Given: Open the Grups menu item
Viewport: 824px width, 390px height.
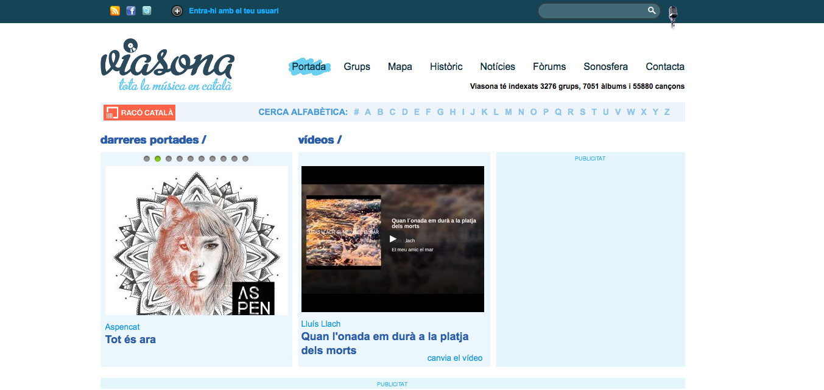Looking at the screenshot, I should [x=357, y=67].
